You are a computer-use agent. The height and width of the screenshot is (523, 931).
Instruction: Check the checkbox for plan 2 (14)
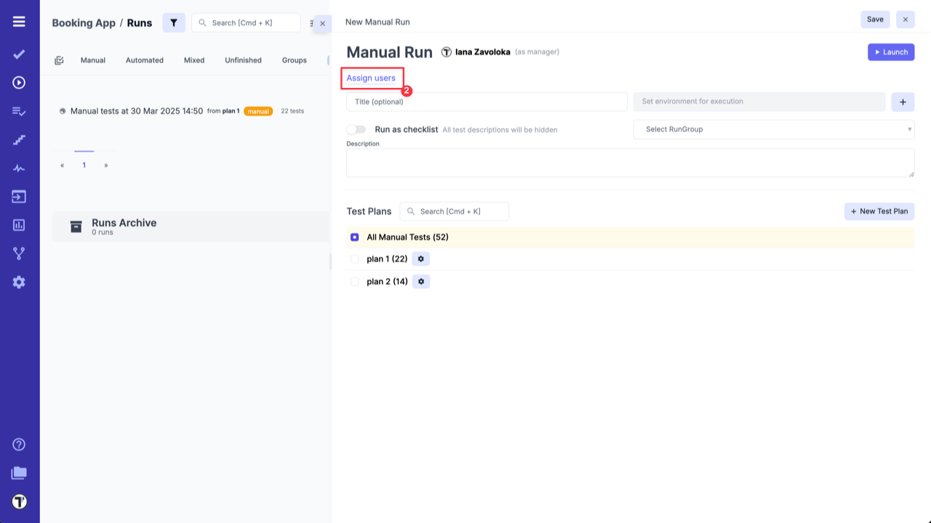(354, 281)
